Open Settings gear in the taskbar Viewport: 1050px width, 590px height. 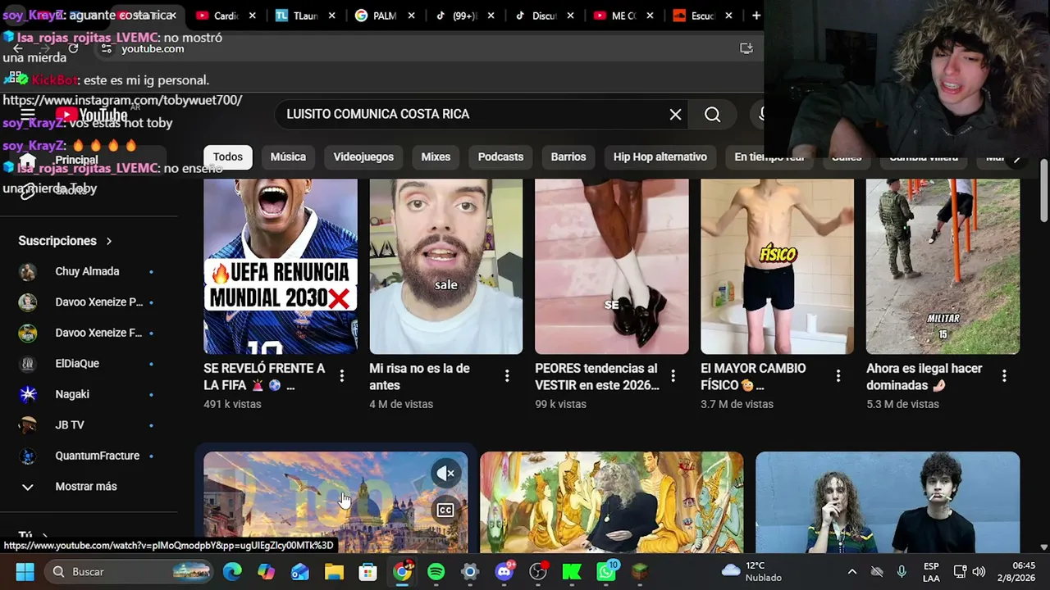469,572
